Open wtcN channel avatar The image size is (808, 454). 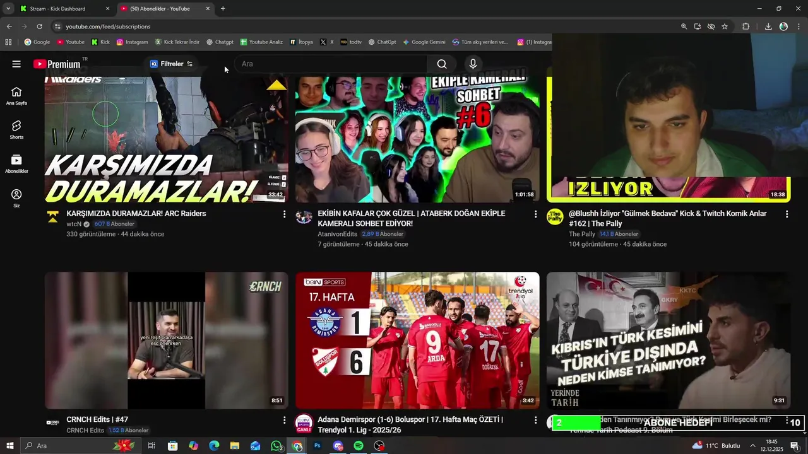pyautogui.click(x=53, y=217)
